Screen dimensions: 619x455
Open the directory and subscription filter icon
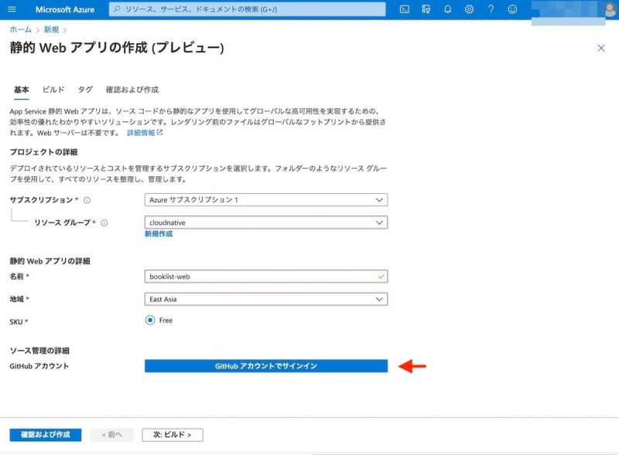tap(426, 9)
